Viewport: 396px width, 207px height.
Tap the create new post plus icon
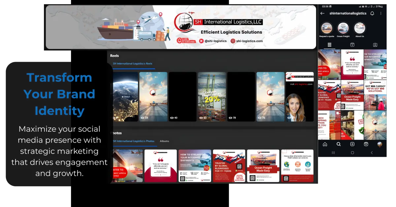[352, 144]
